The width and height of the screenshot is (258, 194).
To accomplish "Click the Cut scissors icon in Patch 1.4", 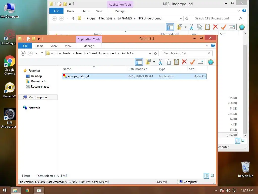I will (160, 62).
